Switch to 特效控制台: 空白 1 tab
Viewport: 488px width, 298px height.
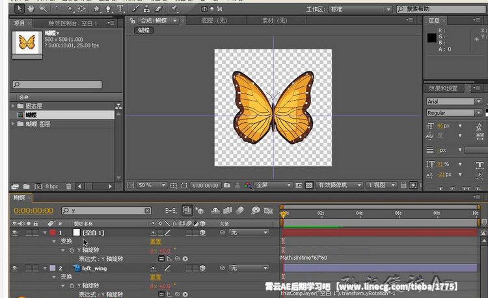tap(72, 23)
